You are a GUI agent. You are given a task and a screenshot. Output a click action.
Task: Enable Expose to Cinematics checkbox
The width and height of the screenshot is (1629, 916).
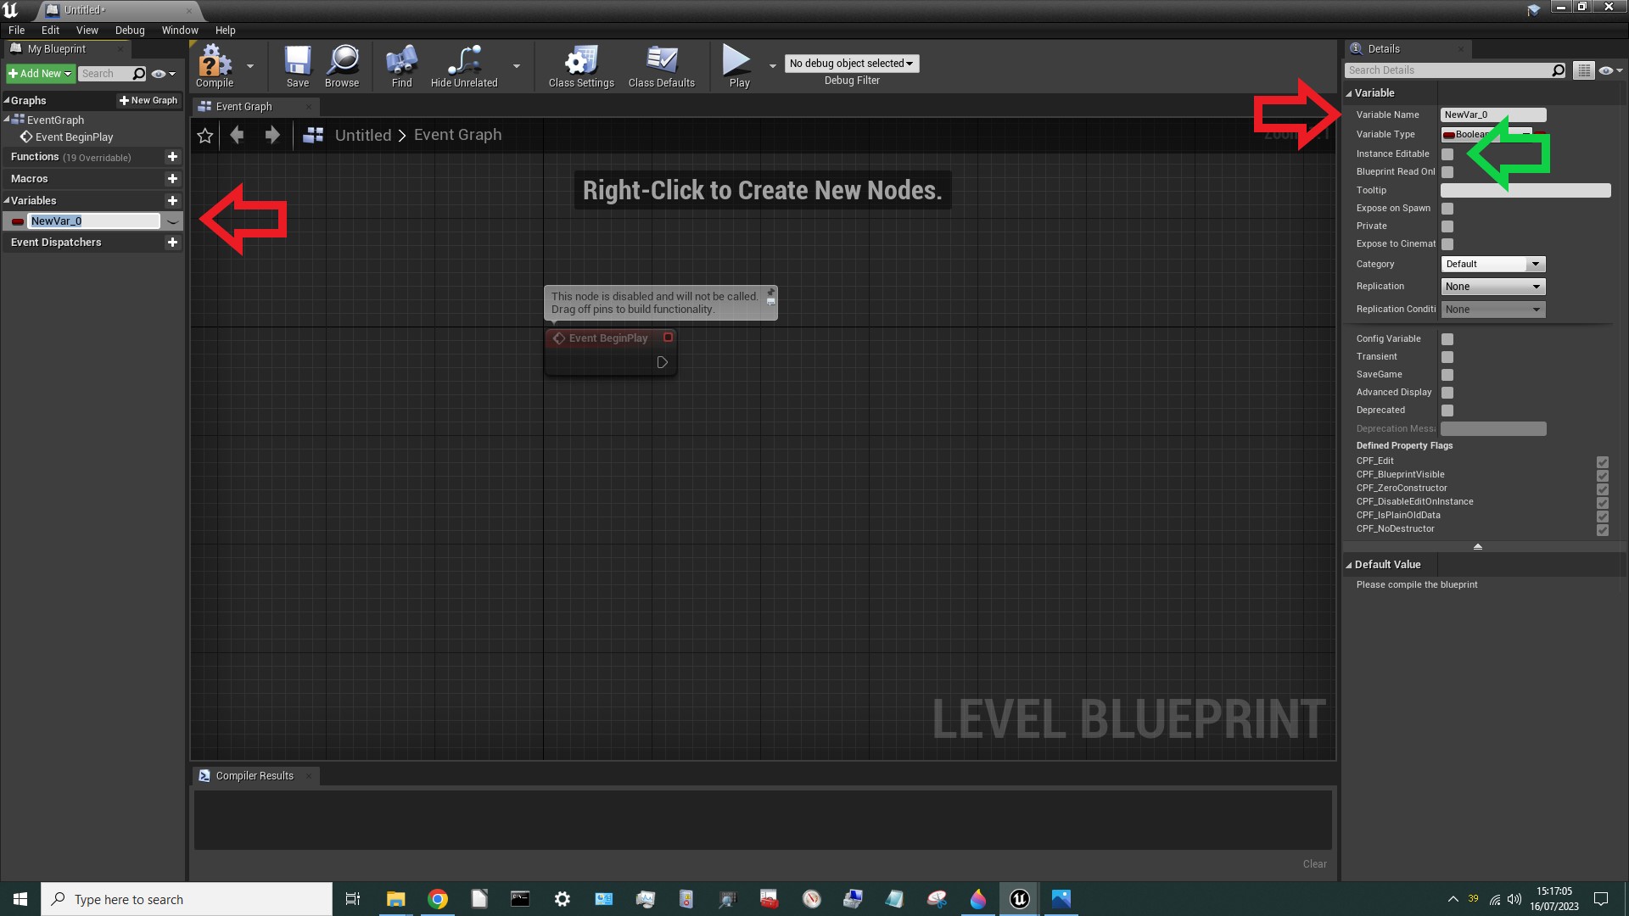1447,244
